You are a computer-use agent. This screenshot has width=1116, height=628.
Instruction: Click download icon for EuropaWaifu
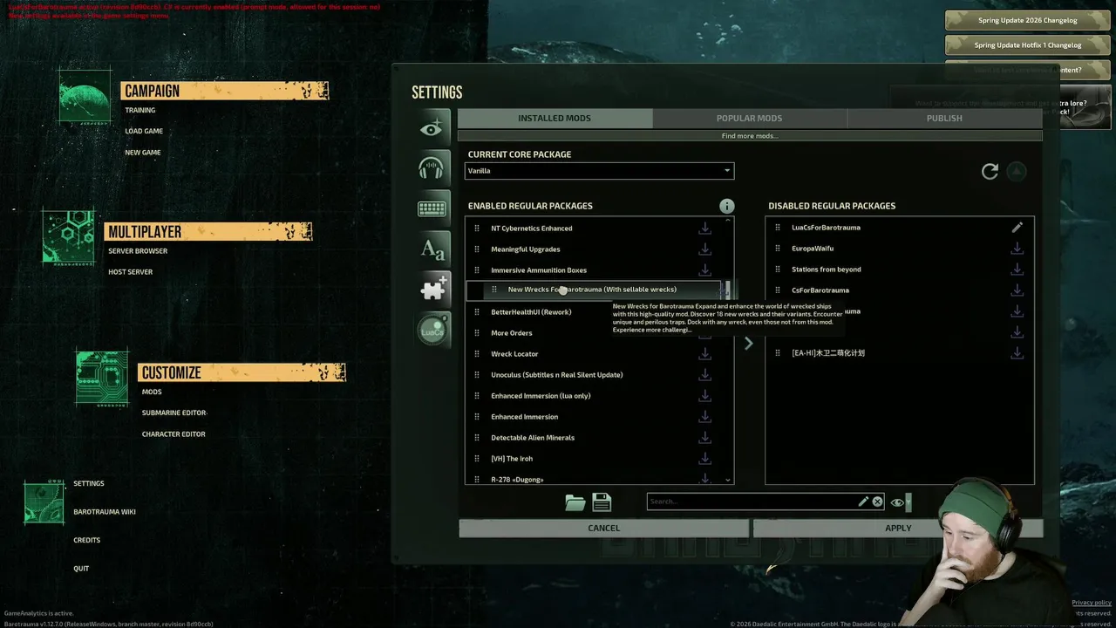1017,249
